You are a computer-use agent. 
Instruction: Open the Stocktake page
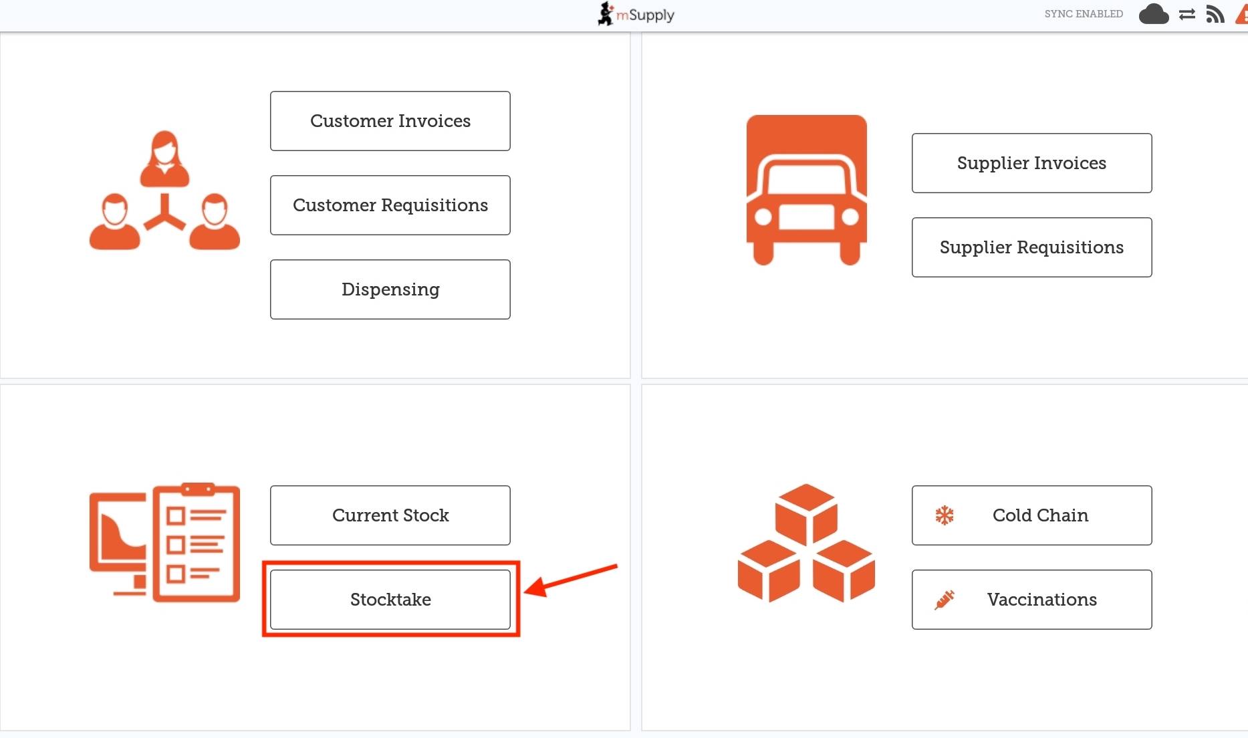(x=390, y=600)
